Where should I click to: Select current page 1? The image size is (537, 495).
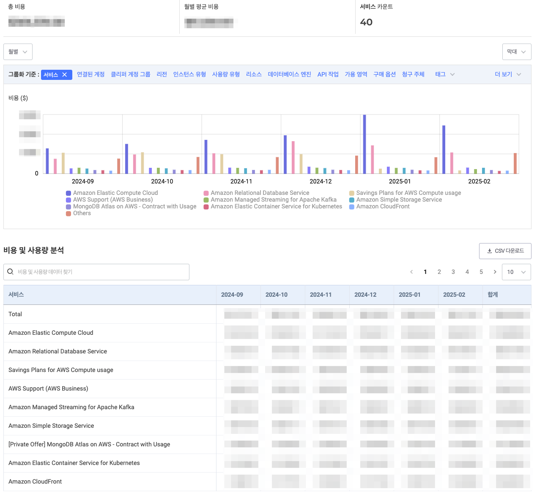[425, 272]
